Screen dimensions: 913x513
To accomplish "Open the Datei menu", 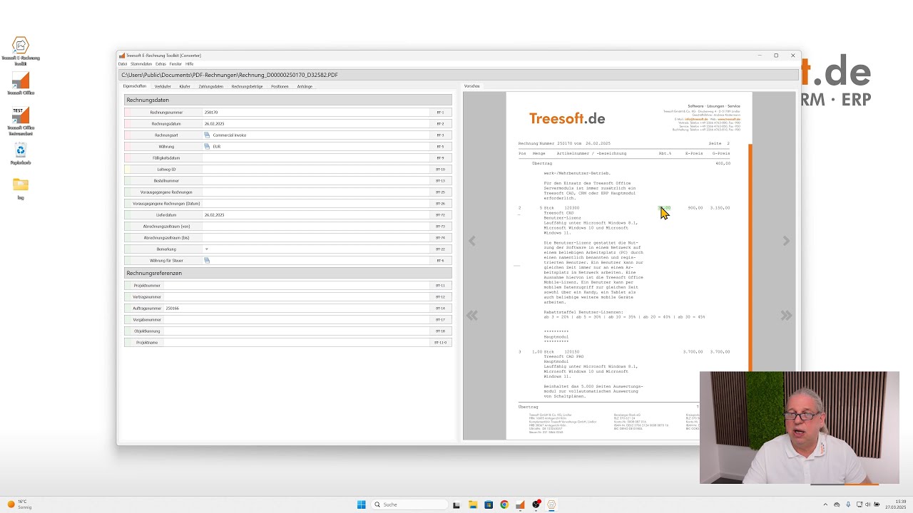I will click(123, 64).
